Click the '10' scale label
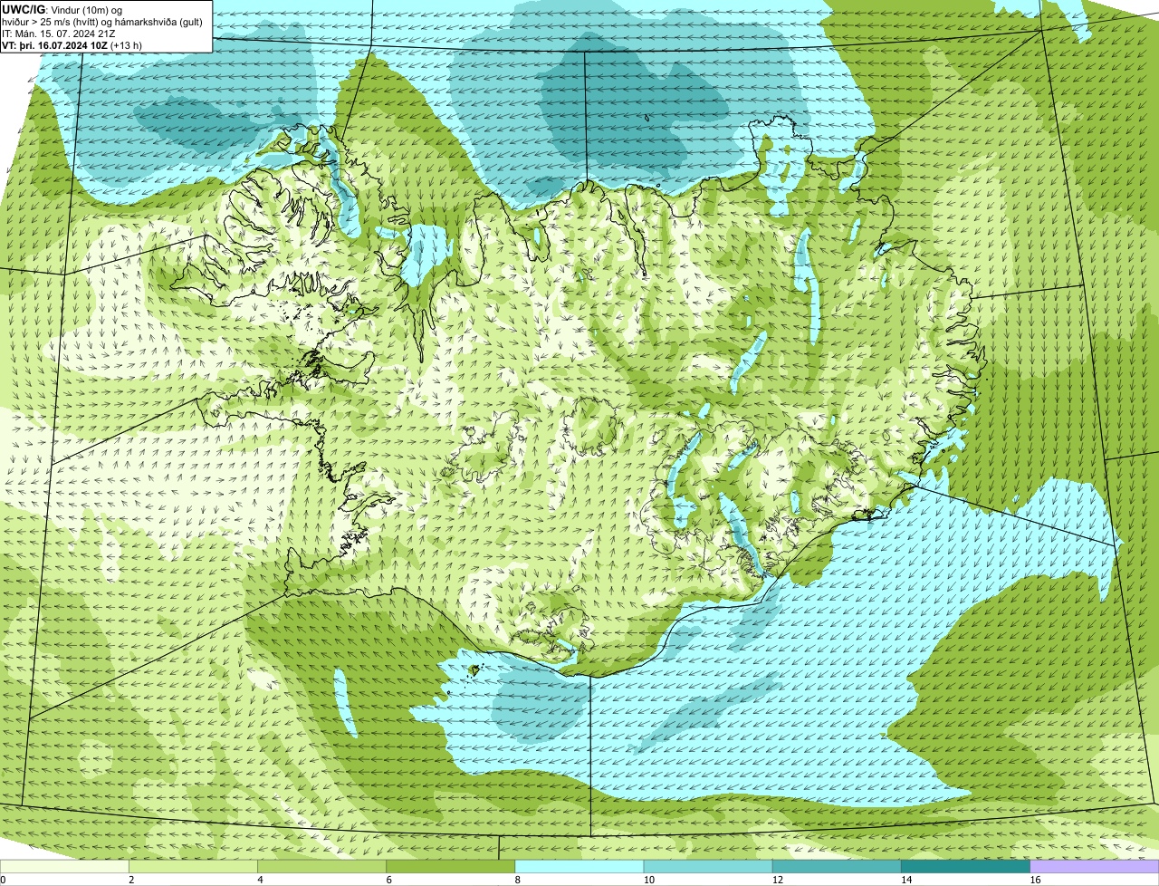The width and height of the screenshot is (1159, 886). click(x=648, y=880)
